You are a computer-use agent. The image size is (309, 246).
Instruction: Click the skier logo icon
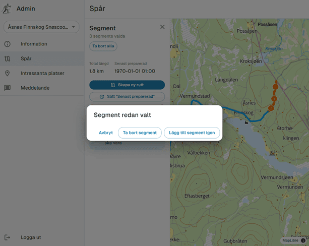[x=7, y=8]
